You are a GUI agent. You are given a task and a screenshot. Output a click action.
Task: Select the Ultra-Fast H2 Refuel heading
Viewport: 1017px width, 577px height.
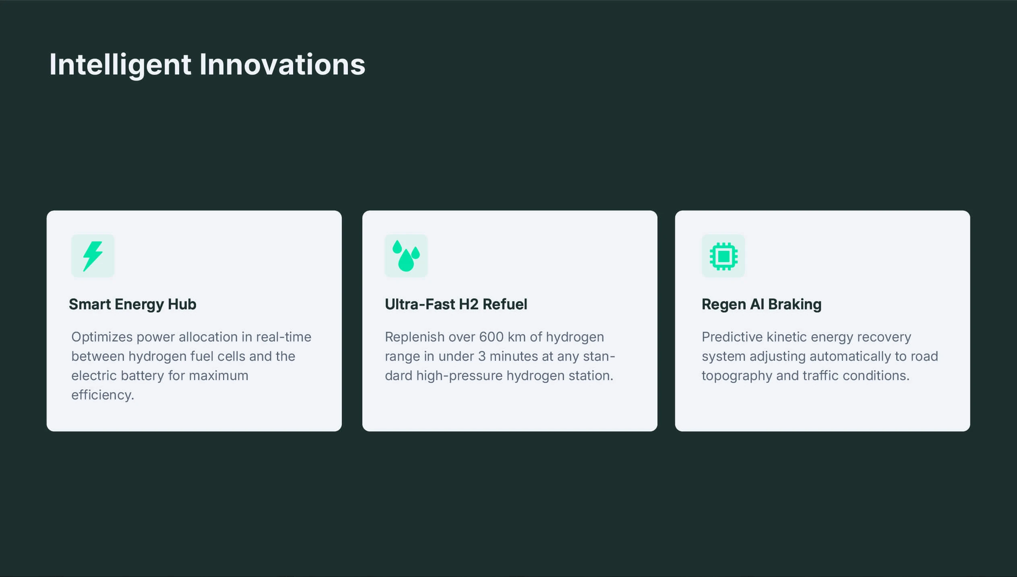(x=456, y=304)
